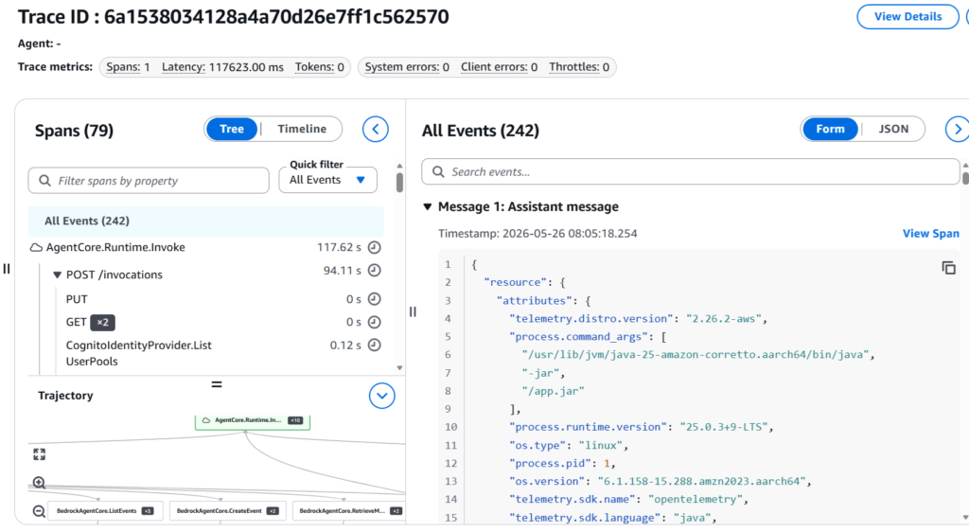Viewport: 969px width, 532px height.
Task: Click the Search events input field
Action: (690, 171)
